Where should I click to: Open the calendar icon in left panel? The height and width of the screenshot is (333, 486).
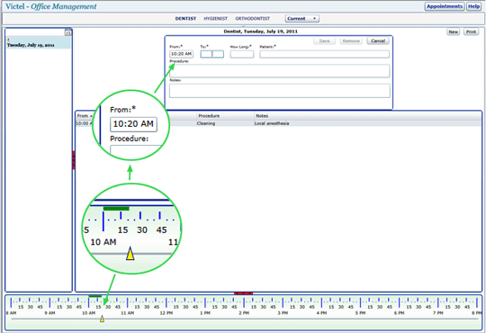coord(68,32)
